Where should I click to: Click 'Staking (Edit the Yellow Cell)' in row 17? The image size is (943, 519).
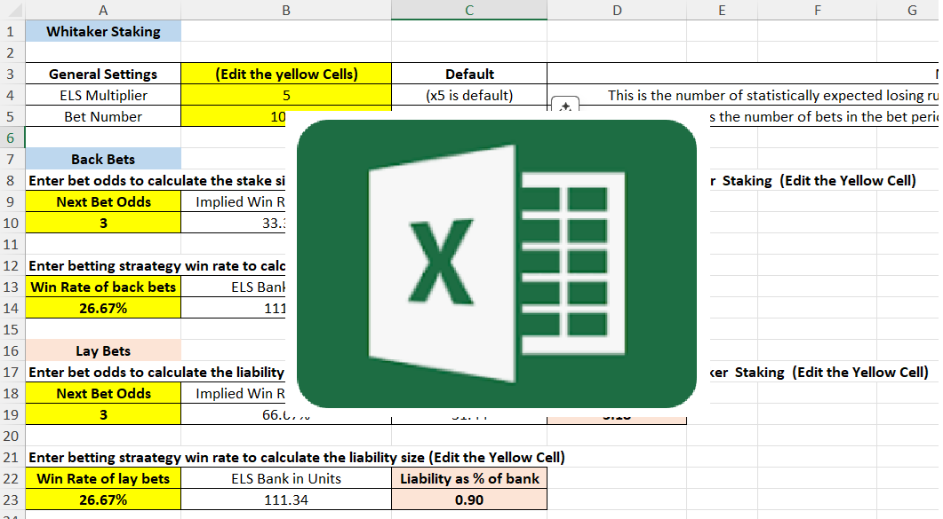[x=832, y=372]
